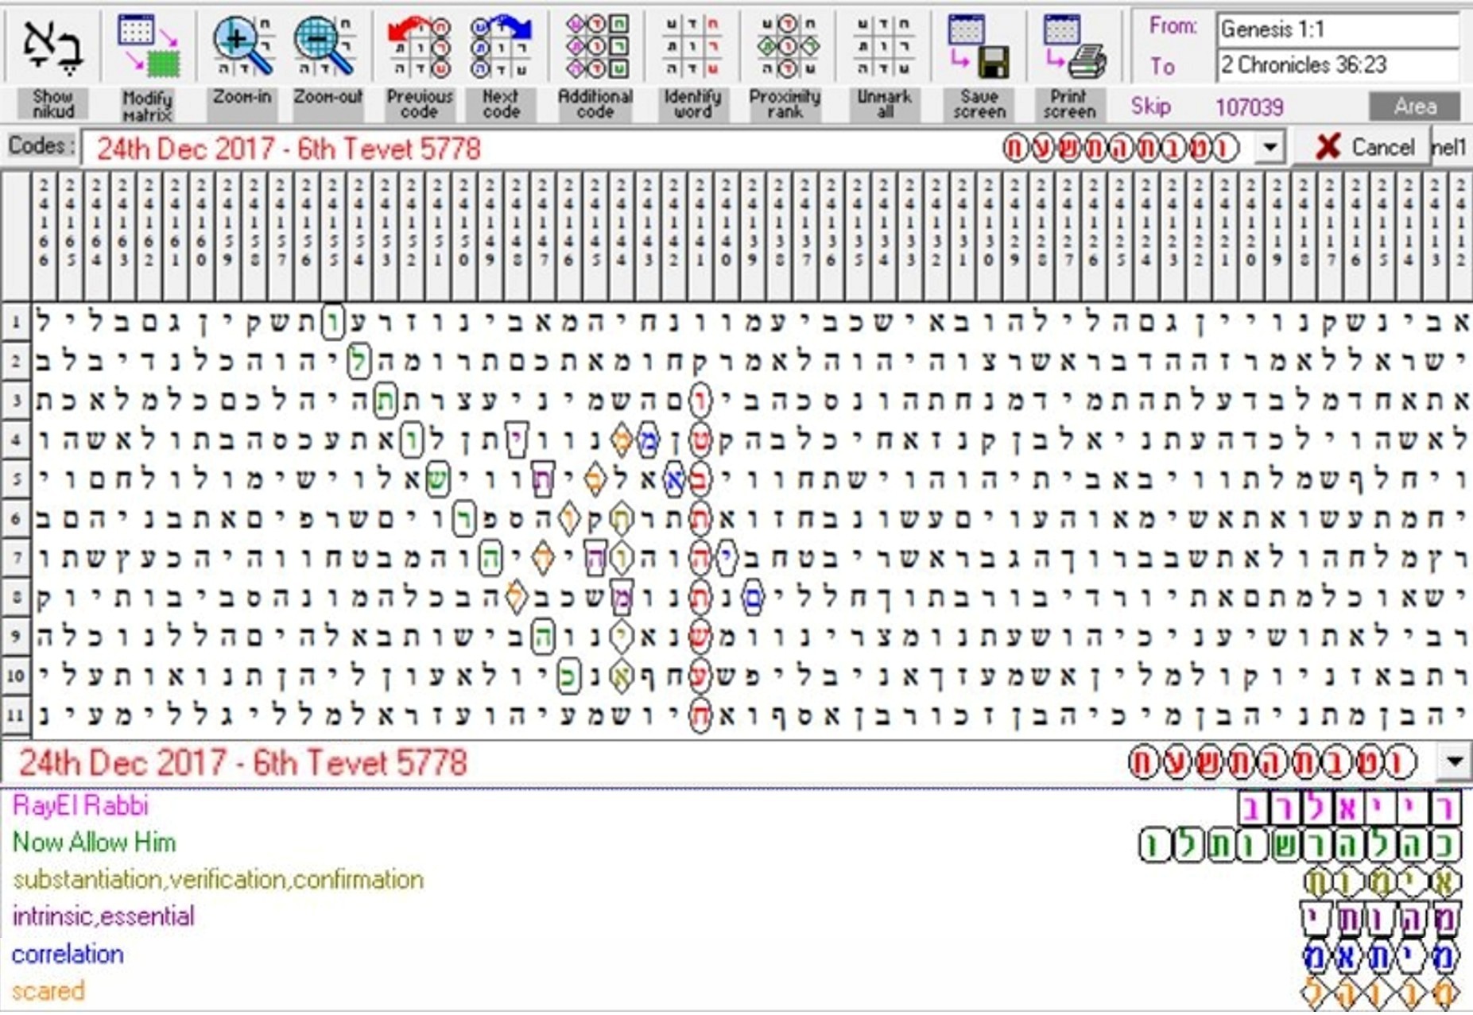This screenshot has width=1473, height=1015.
Task: Expand the lower code list dropdown
Action: [1455, 762]
